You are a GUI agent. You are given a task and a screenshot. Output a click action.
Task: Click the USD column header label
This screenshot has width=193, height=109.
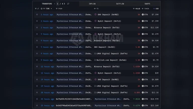[157, 9]
